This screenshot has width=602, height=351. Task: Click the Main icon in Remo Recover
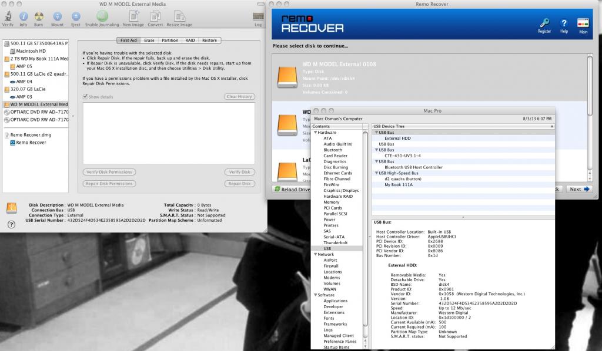(583, 23)
